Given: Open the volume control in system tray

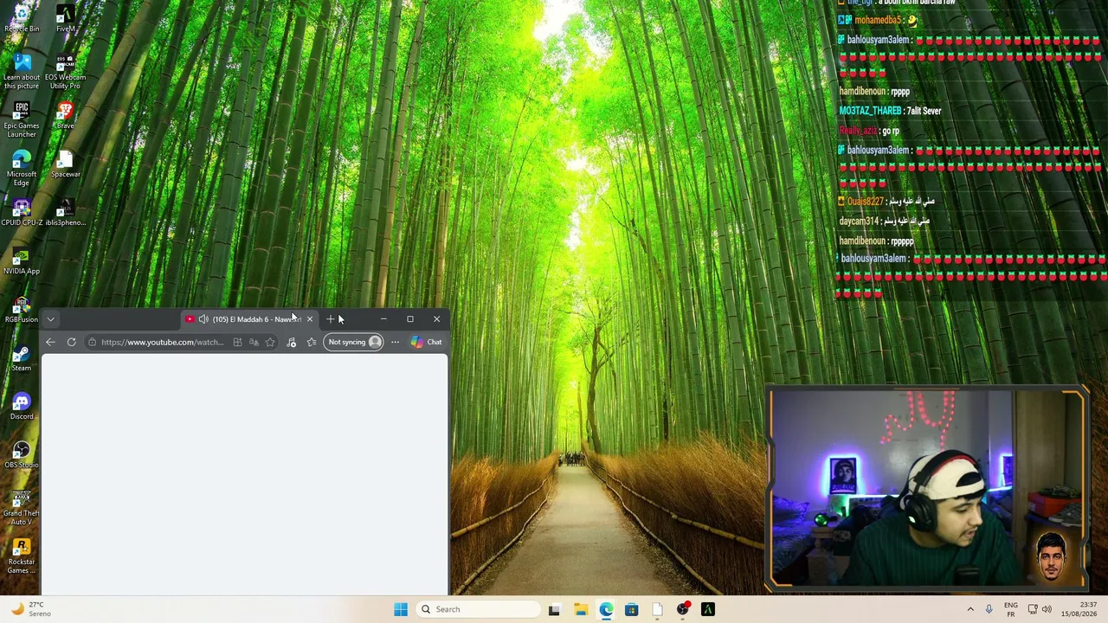Looking at the screenshot, I should [x=1047, y=609].
